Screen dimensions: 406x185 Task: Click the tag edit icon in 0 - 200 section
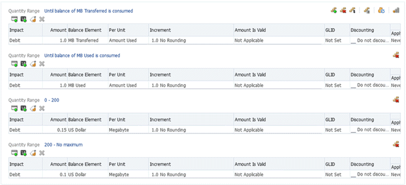(x=33, y=108)
